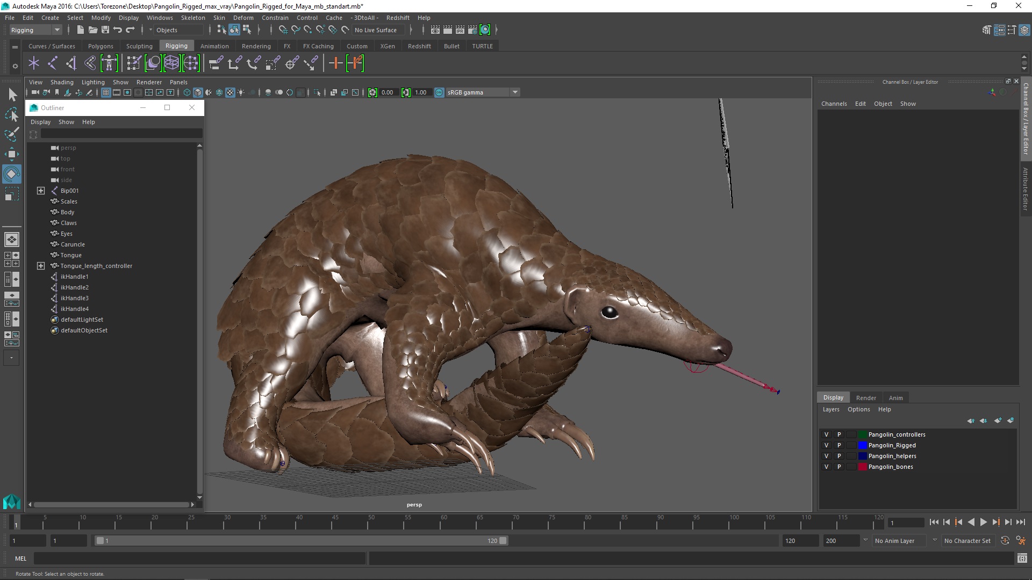Toggle visibility of Pangolin_helpers layer

pyautogui.click(x=826, y=456)
